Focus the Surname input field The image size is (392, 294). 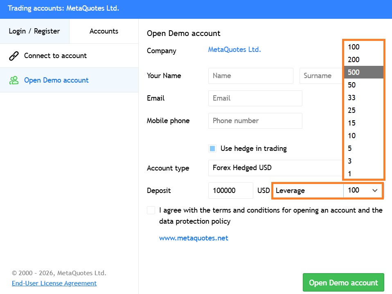click(x=321, y=76)
